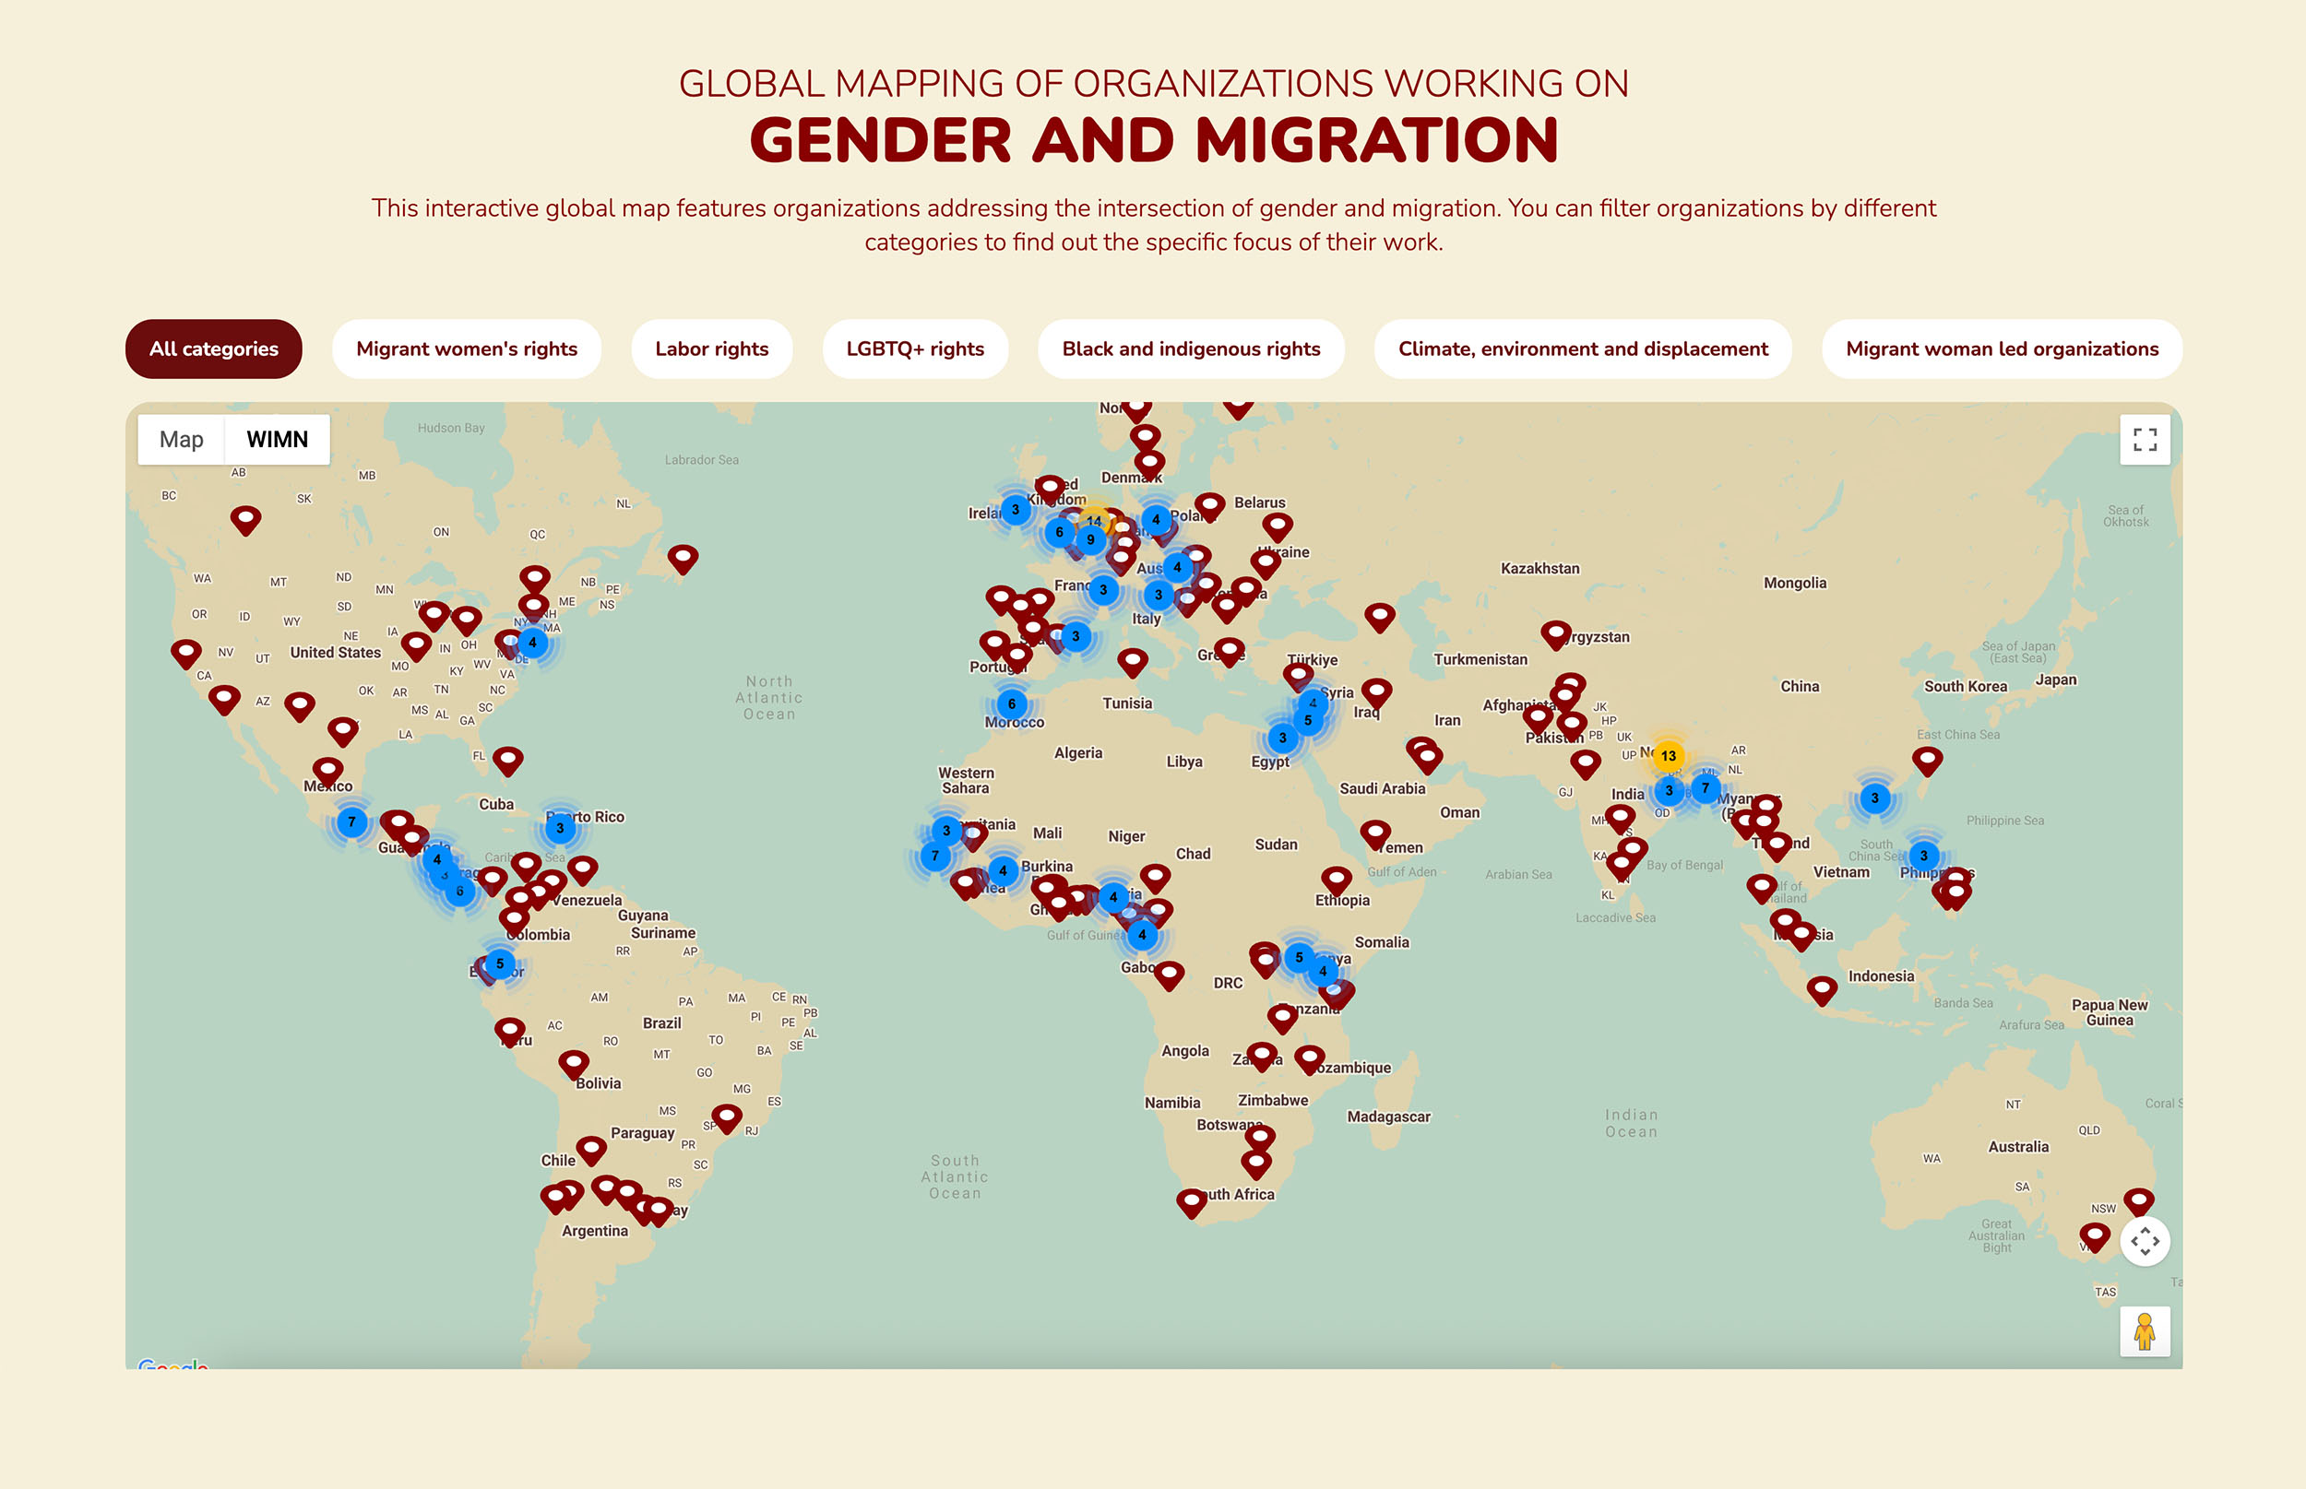
Task: Open the cluster of 6 in Morocco
Action: tap(1012, 703)
